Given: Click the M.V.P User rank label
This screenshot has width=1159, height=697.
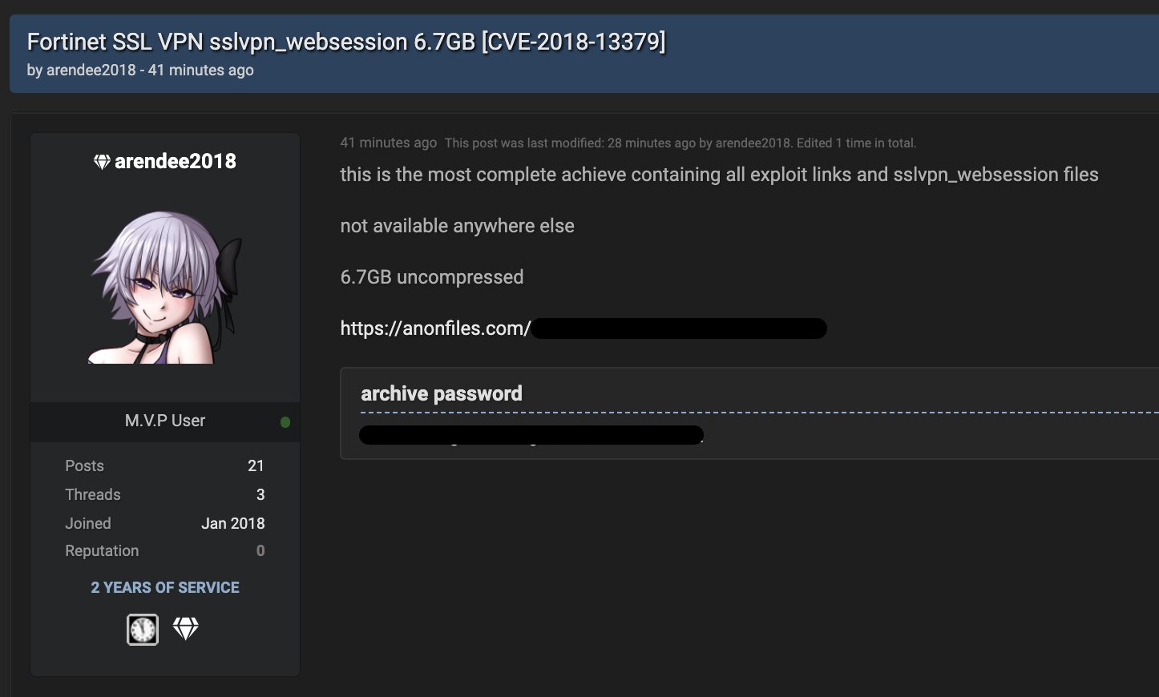Looking at the screenshot, I should coord(165,421).
